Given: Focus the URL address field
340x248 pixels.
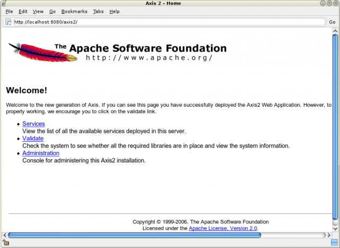Looking at the screenshot, I should 169,22.
